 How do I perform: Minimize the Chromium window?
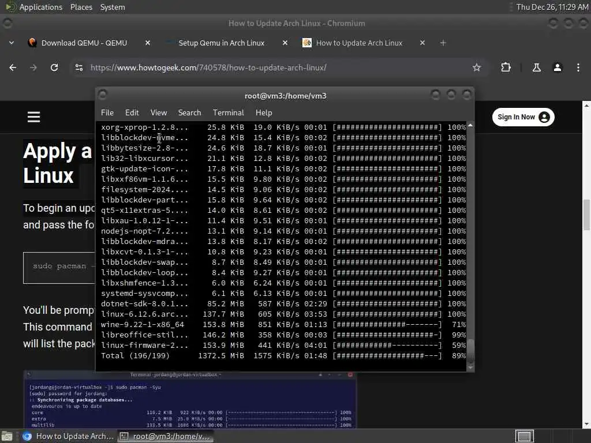pos(553,23)
